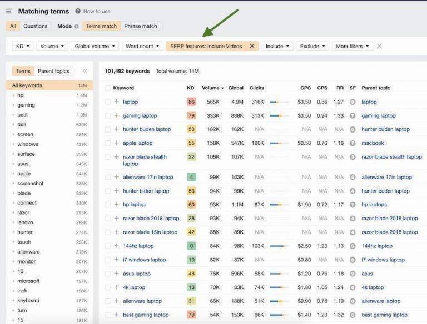Screen dimensions: 427x324
Task: Open the razor blade stealth laptop keyword
Action: [x=145, y=160]
